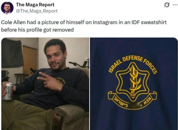Click the dark blanket hanging on wall
Image resolution: width=178 pixels, height=130 pixels.
[12, 53]
